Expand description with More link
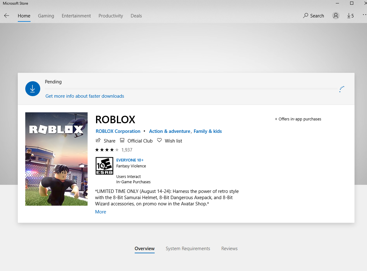Screen dimensions: 367x271 tap(101, 212)
